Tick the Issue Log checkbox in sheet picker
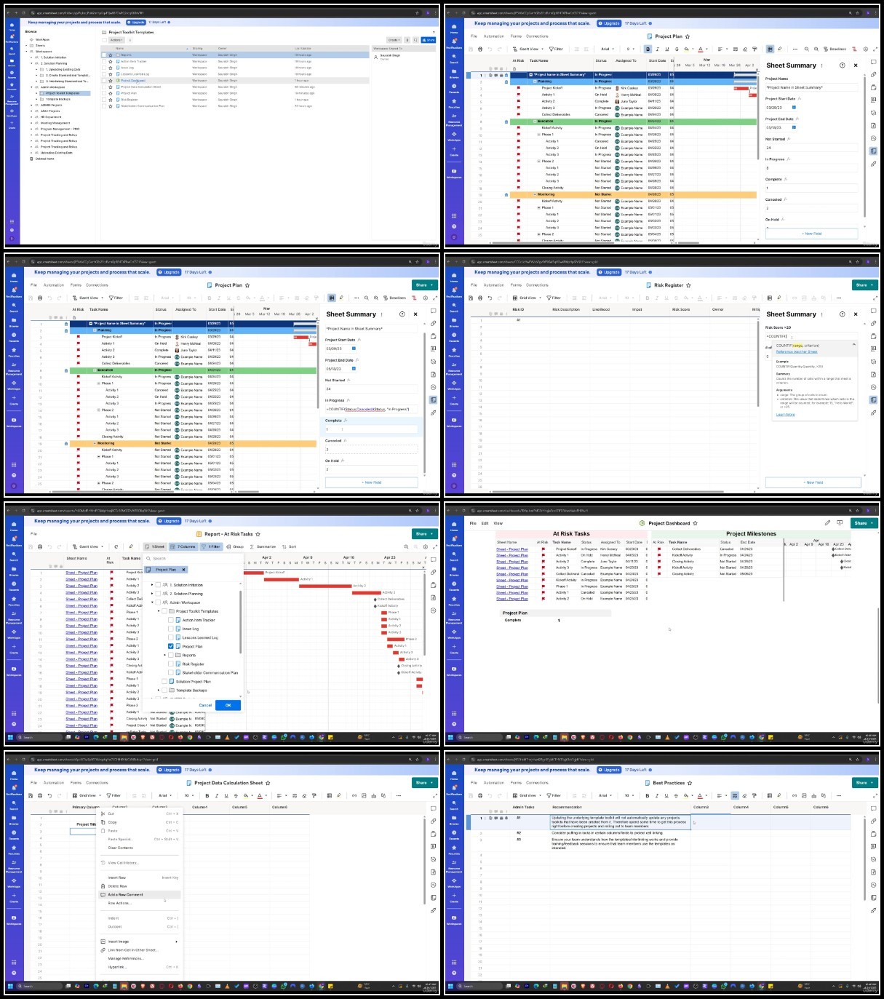Screen dimensions: 884x999 click(171, 629)
